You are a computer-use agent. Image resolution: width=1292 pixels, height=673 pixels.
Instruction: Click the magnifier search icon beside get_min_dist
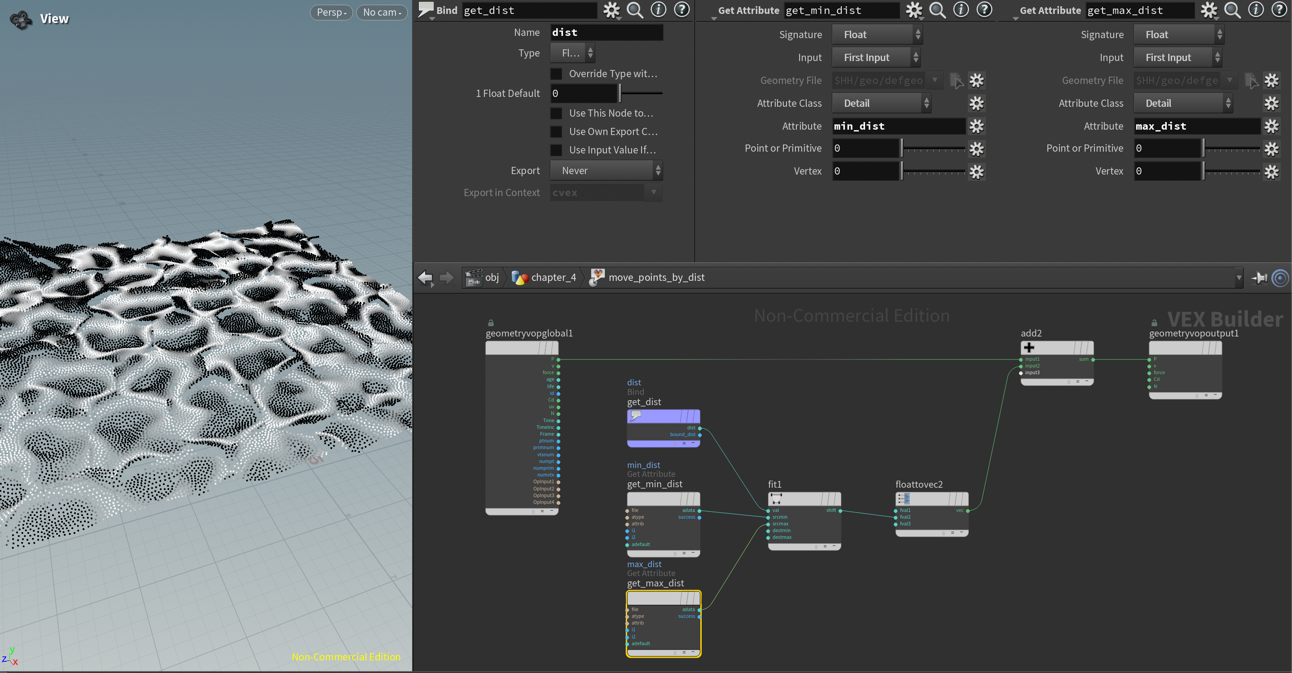pyautogui.click(x=937, y=10)
